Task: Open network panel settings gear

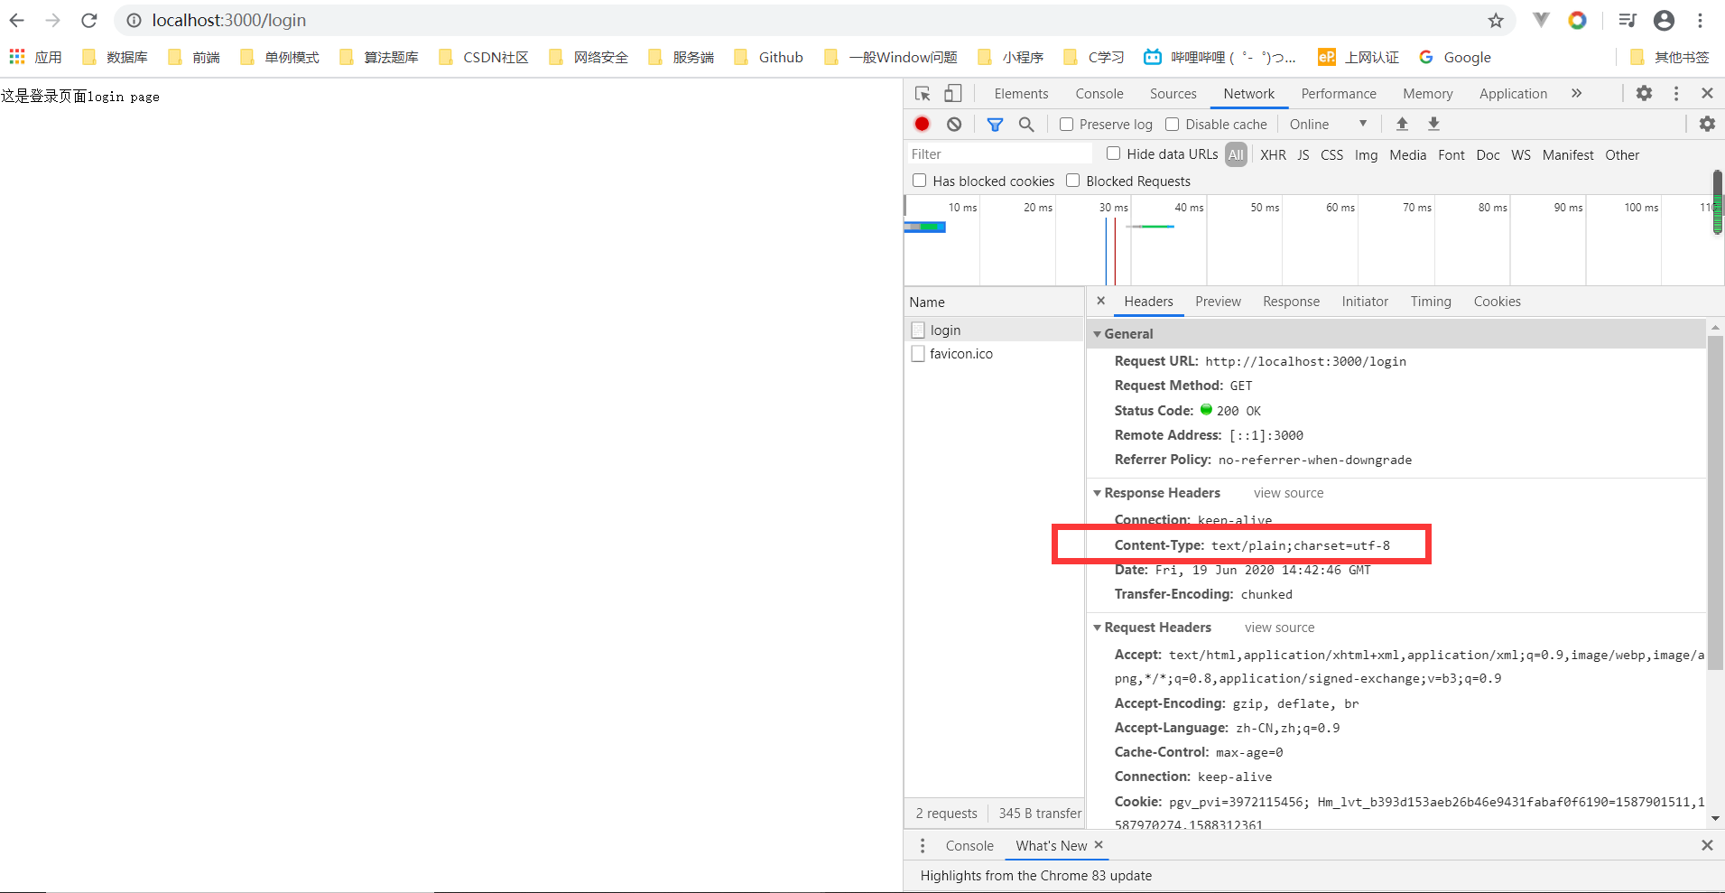Action: 1707,124
